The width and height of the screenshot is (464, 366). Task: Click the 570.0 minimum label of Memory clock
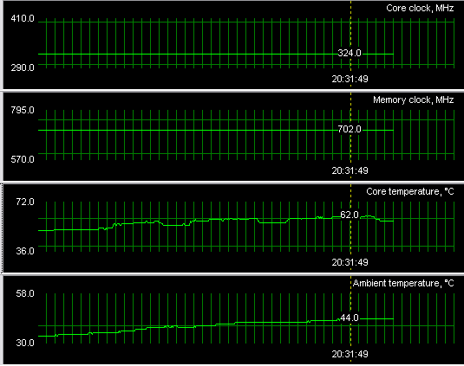23,160
